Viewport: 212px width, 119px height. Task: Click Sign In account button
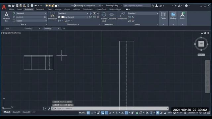[160, 6]
